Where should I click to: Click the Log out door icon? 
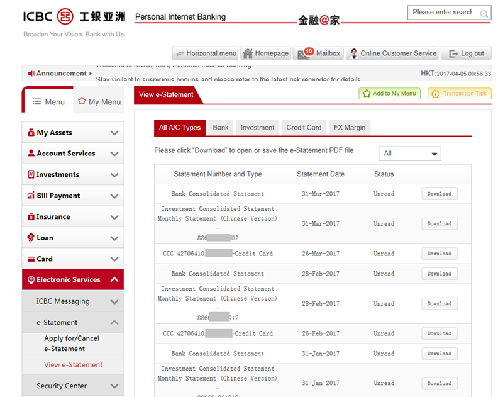tap(453, 53)
